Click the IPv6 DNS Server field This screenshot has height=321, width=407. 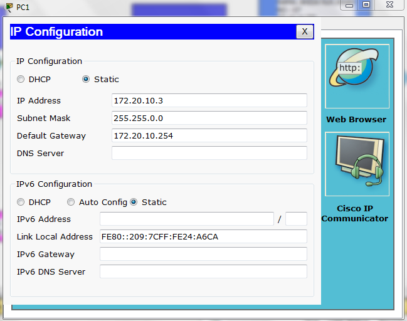(203, 271)
